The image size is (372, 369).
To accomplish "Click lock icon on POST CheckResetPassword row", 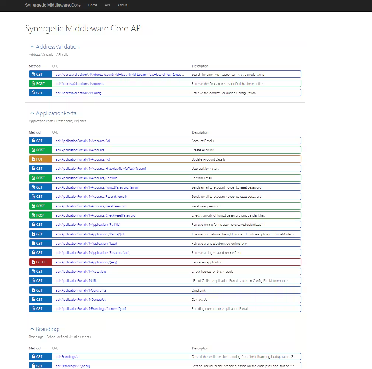I will point(33,215).
